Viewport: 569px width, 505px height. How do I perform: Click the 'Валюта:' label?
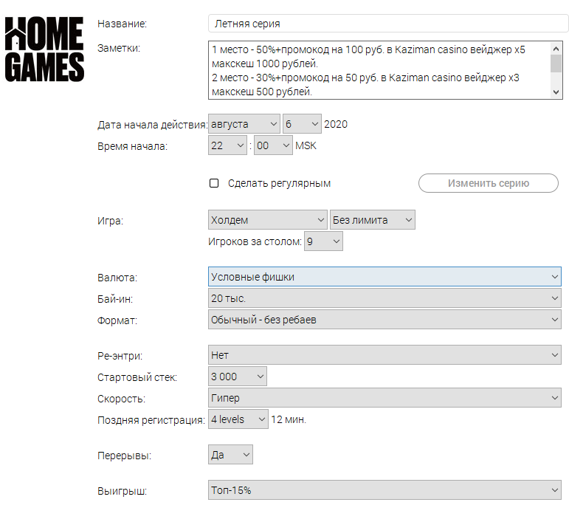pyautogui.click(x=117, y=278)
